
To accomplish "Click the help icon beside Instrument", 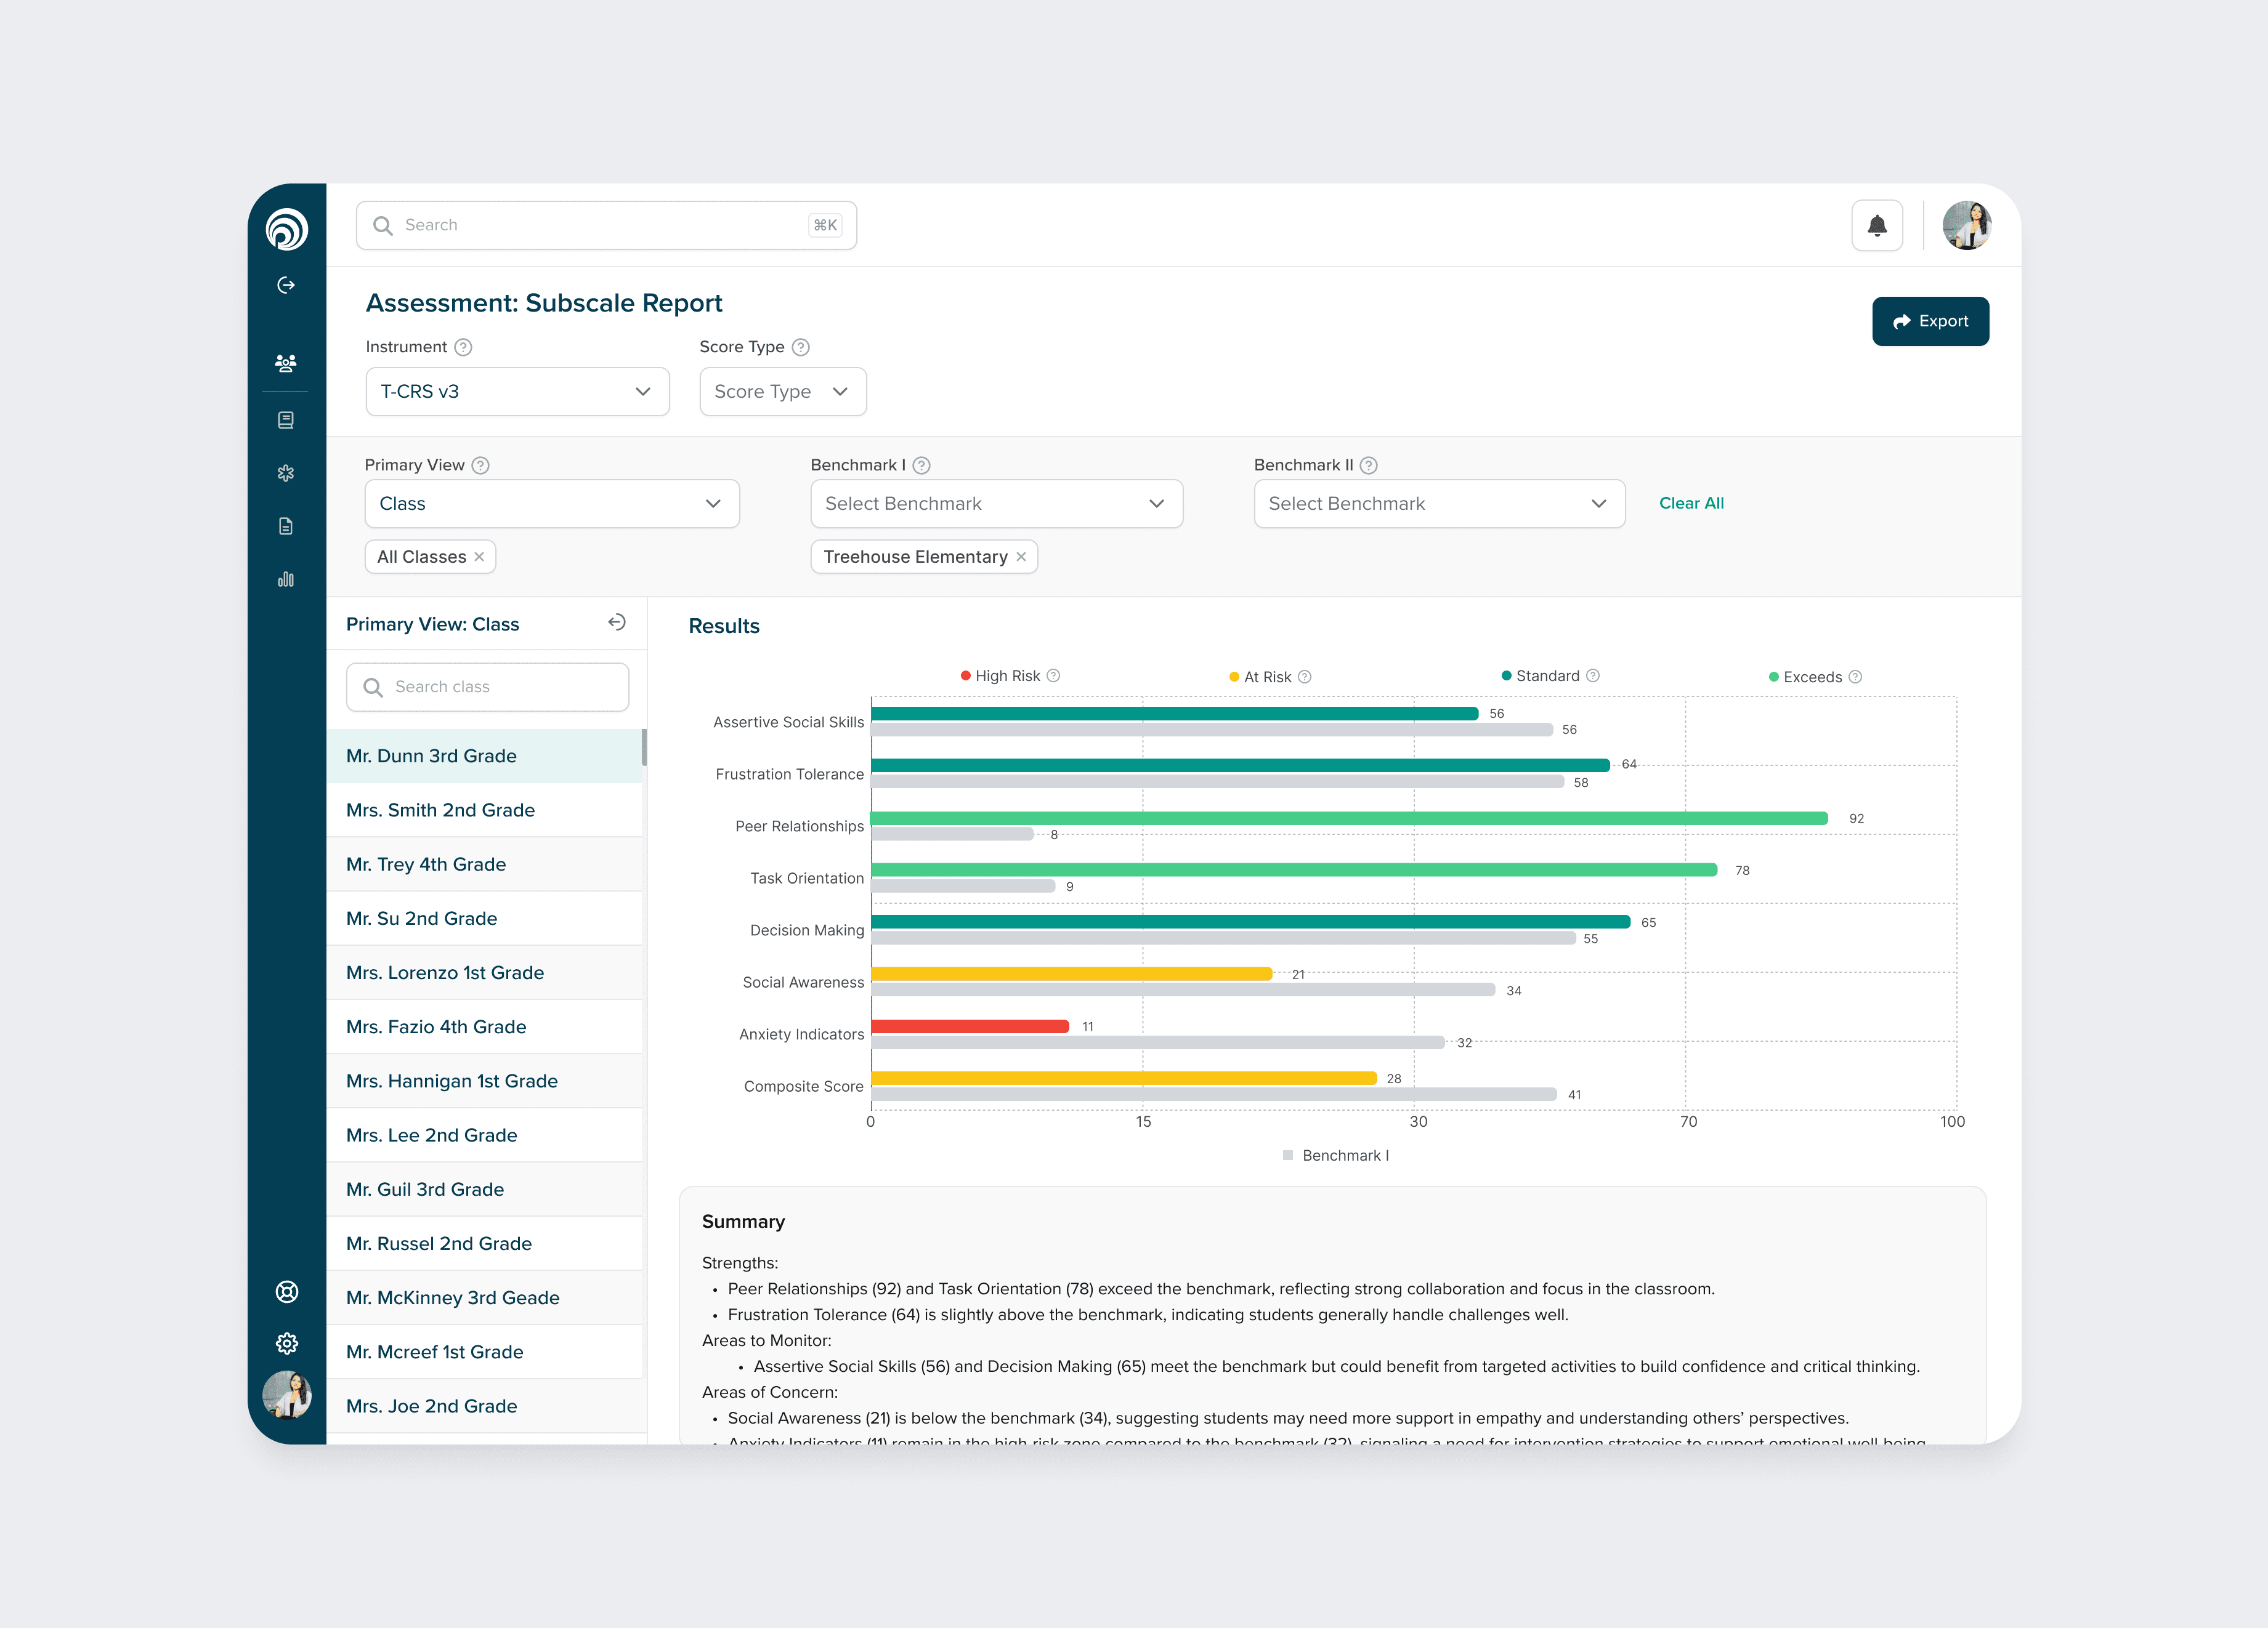I will point(463,347).
